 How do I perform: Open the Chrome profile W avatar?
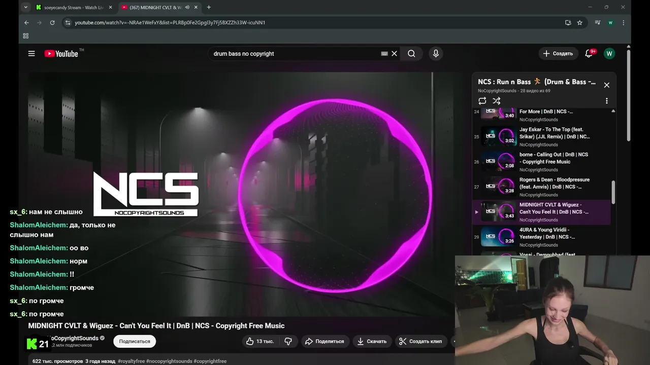pyautogui.click(x=610, y=22)
